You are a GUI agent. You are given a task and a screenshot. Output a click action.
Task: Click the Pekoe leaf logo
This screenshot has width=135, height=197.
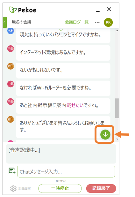click(13, 10)
